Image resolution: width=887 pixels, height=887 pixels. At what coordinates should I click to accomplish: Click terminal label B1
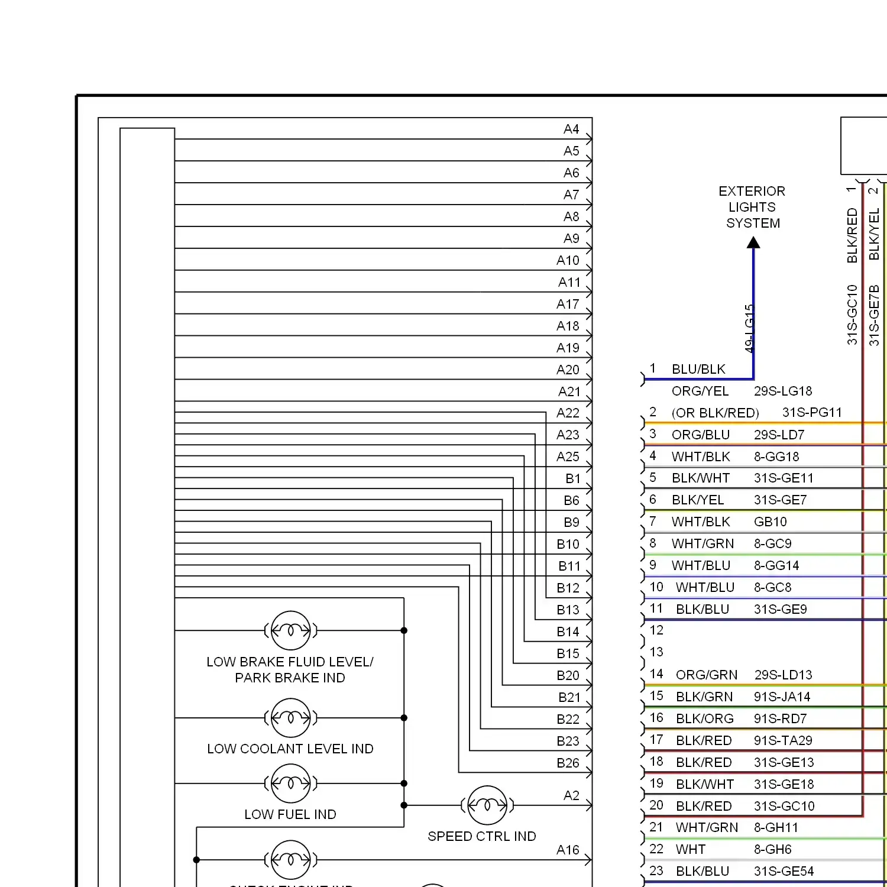coord(573,478)
